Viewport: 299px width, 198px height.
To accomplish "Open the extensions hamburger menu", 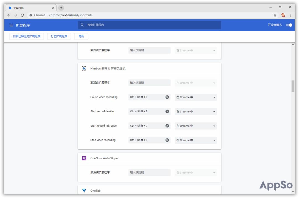I will (11, 25).
